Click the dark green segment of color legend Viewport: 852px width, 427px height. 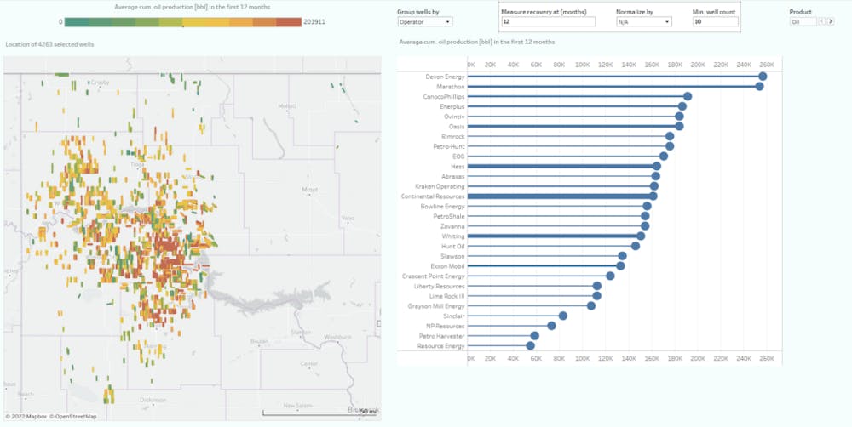[x=77, y=22]
